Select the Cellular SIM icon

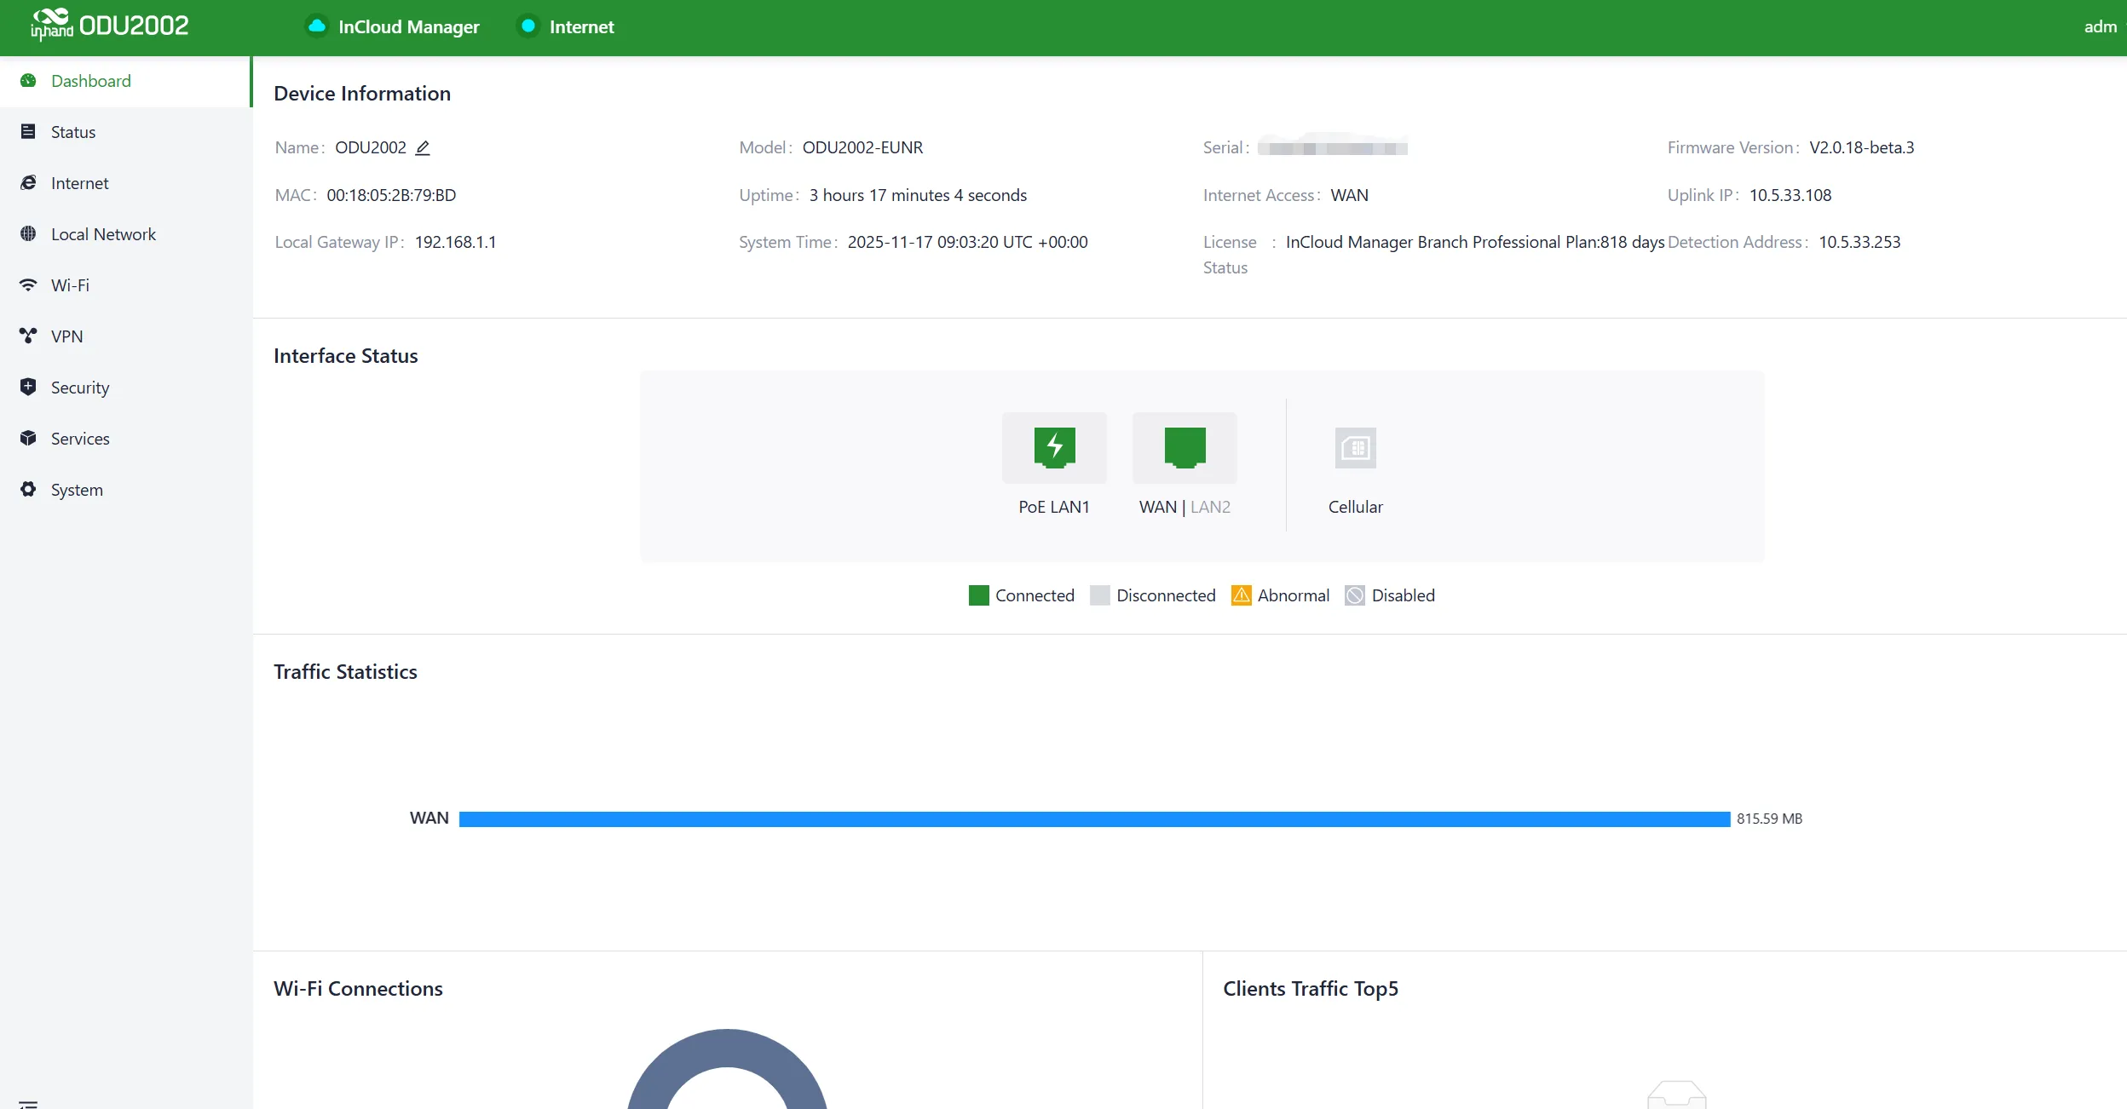coord(1355,448)
